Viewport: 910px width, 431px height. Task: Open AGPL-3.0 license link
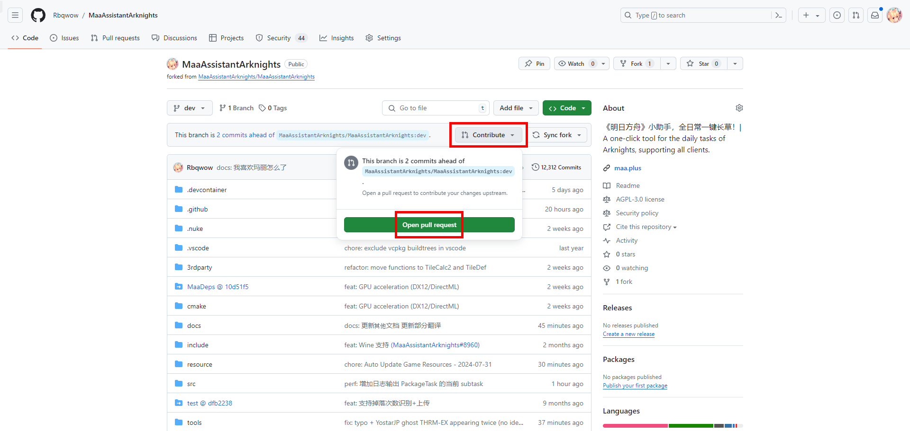(x=634, y=199)
